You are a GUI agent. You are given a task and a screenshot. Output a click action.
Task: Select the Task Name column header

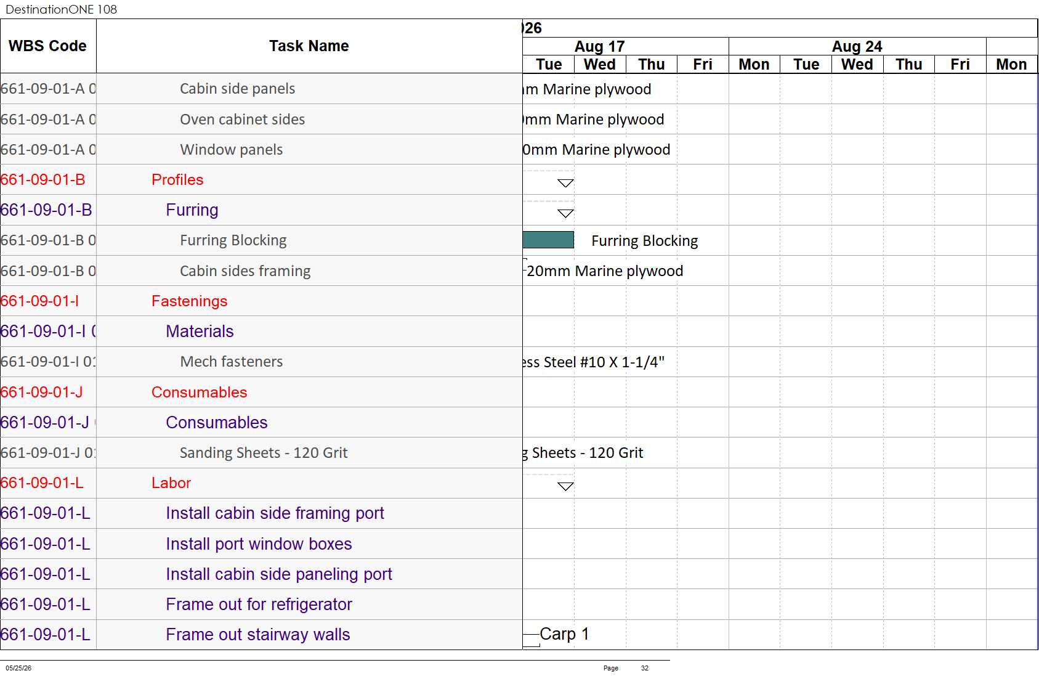coord(309,46)
